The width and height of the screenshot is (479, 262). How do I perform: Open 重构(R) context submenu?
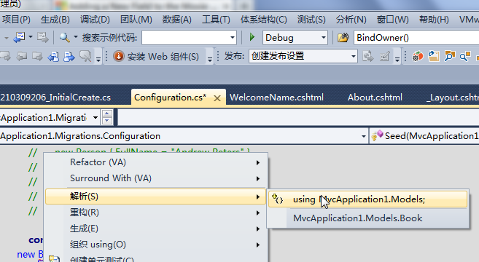tap(156, 213)
